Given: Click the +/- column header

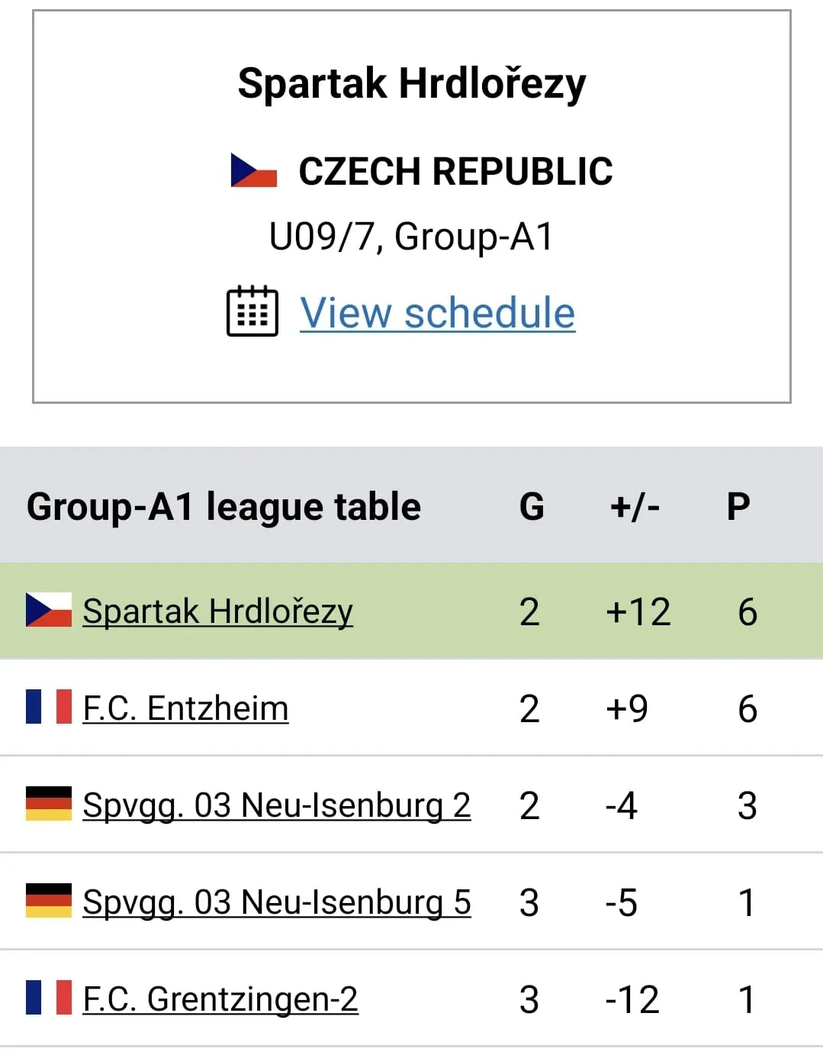Looking at the screenshot, I should pyautogui.click(x=635, y=506).
